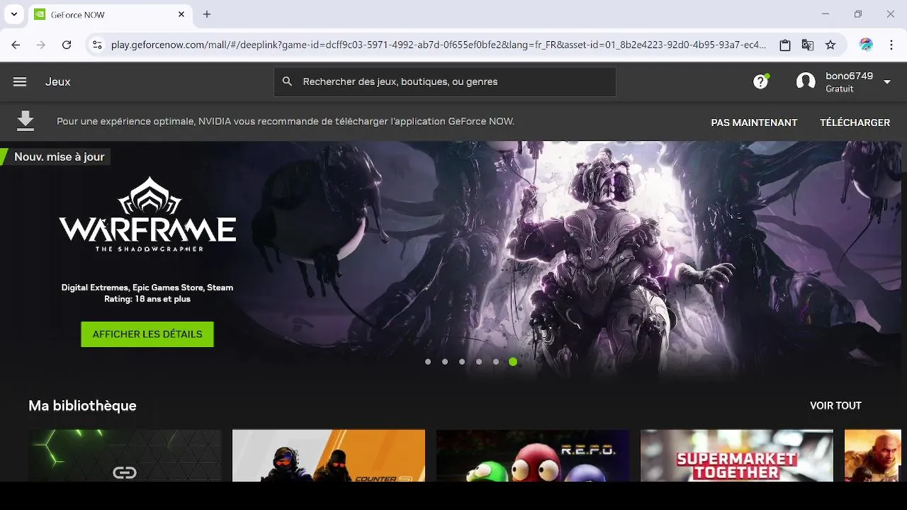This screenshot has height=510, width=907.
Task: Go back with browser back arrow
Action: pyautogui.click(x=16, y=45)
